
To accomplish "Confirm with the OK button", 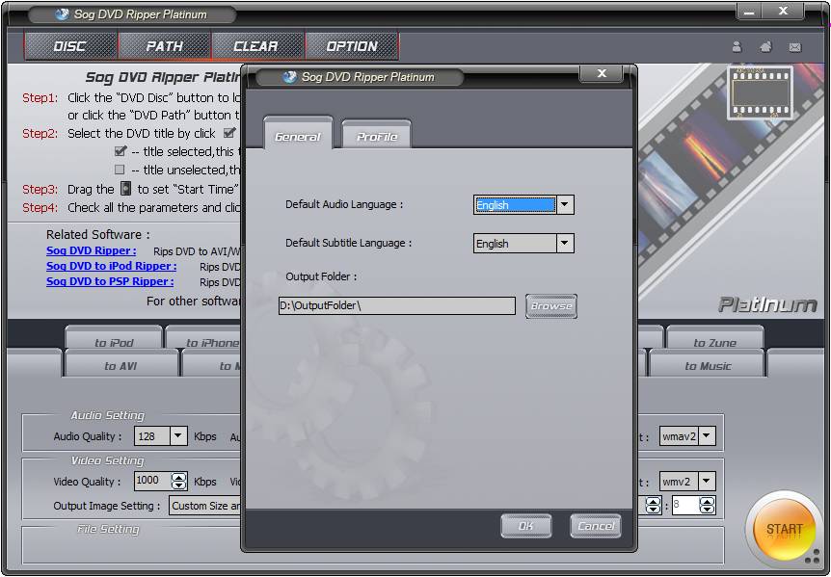I will click(x=525, y=526).
